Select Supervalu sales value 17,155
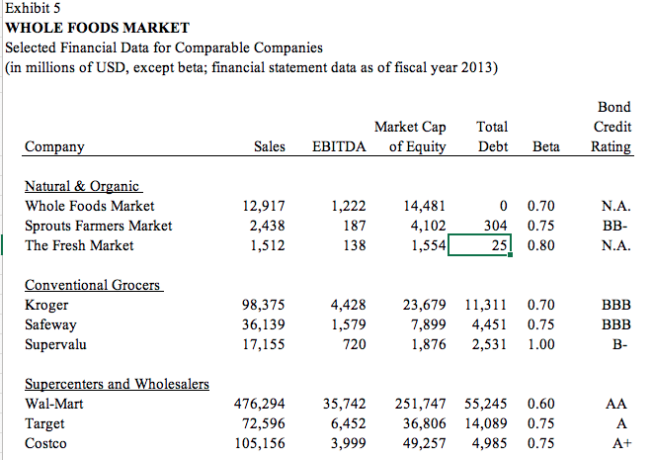Viewport: 653px width, 460px height. click(264, 344)
